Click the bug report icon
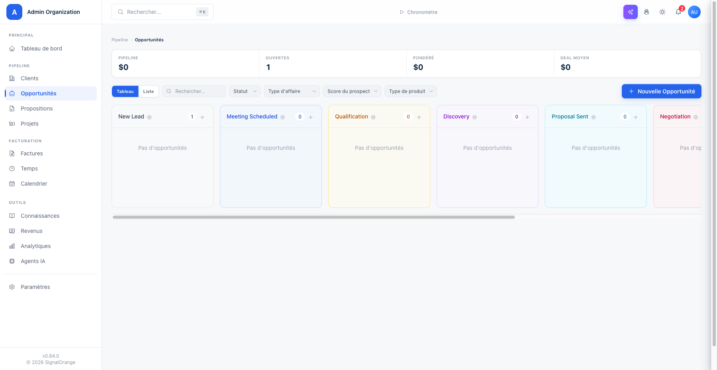Screen dimensions: 717x370 pyautogui.click(x=646, y=12)
